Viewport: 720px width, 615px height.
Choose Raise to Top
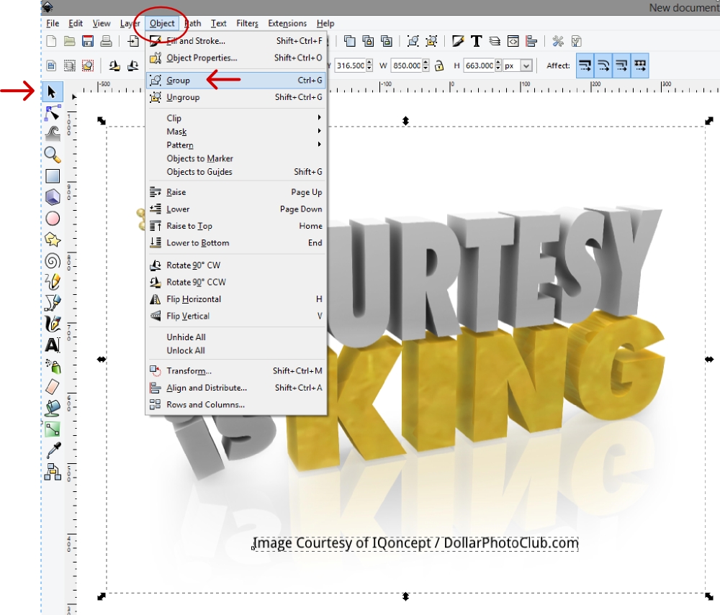[x=236, y=226]
